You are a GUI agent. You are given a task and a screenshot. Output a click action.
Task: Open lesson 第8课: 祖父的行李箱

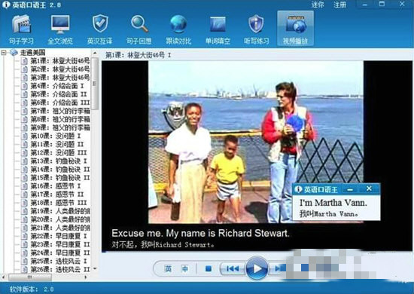click(x=60, y=119)
